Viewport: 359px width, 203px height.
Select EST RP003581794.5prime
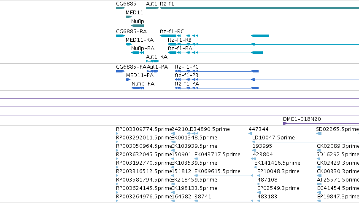click(144, 180)
